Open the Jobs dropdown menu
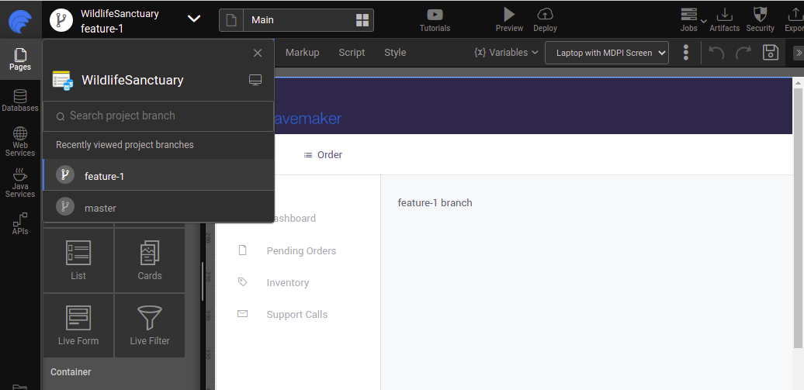Image resolution: width=804 pixels, height=390 pixels. pyautogui.click(x=690, y=19)
